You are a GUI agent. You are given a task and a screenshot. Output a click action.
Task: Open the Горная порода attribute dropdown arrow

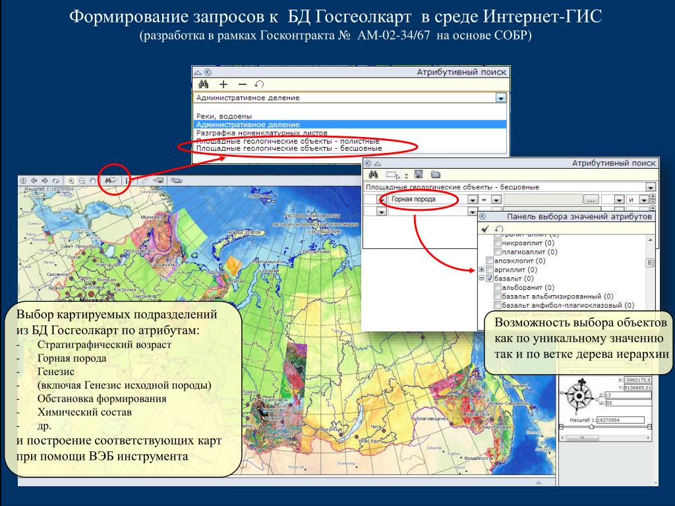472,200
